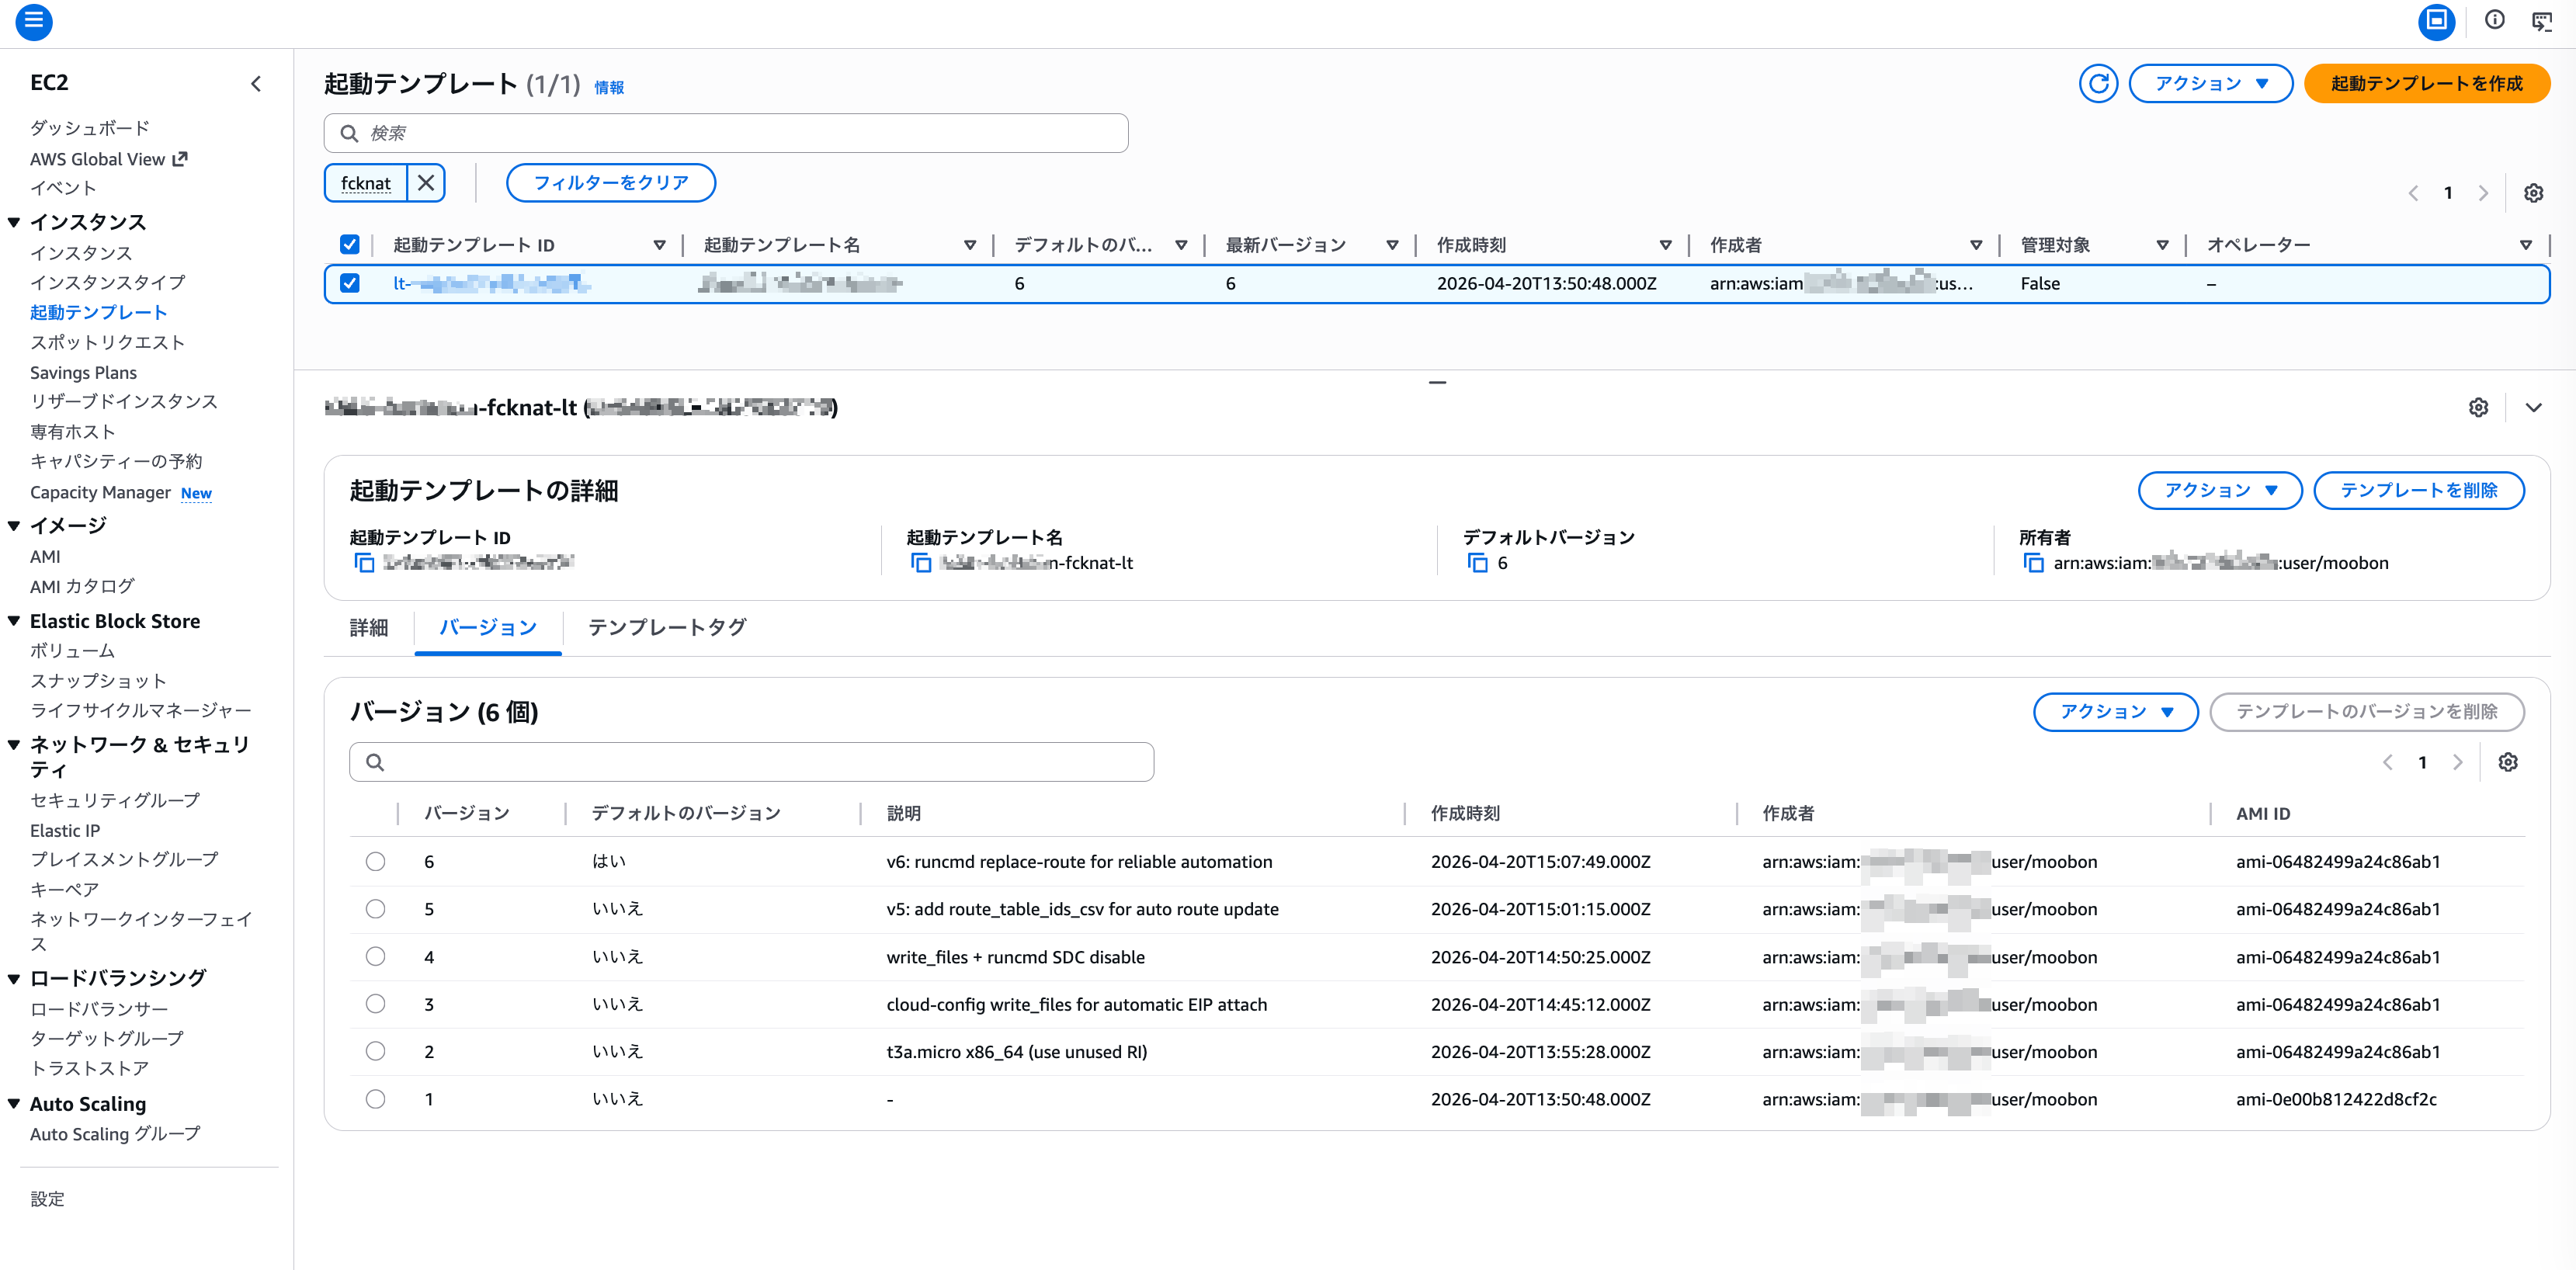Click フィルターをクリア button
Image resolution: width=2576 pixels, height=1270 pixels.
(x=611, y=183)
